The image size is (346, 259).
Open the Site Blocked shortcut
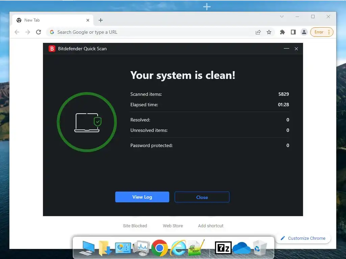(x=135, y=226)
